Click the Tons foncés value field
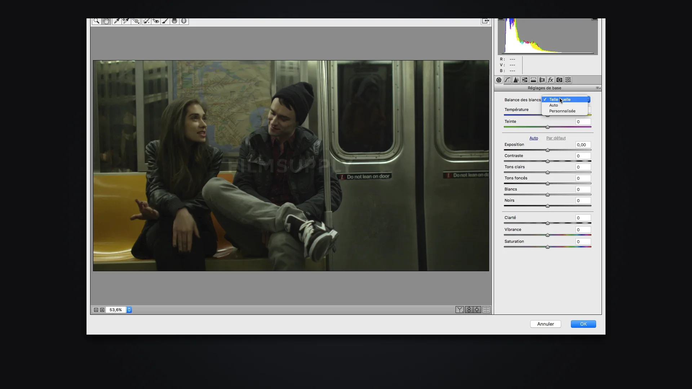The height and width of the screenshot is (389, 692). [583, 178]
